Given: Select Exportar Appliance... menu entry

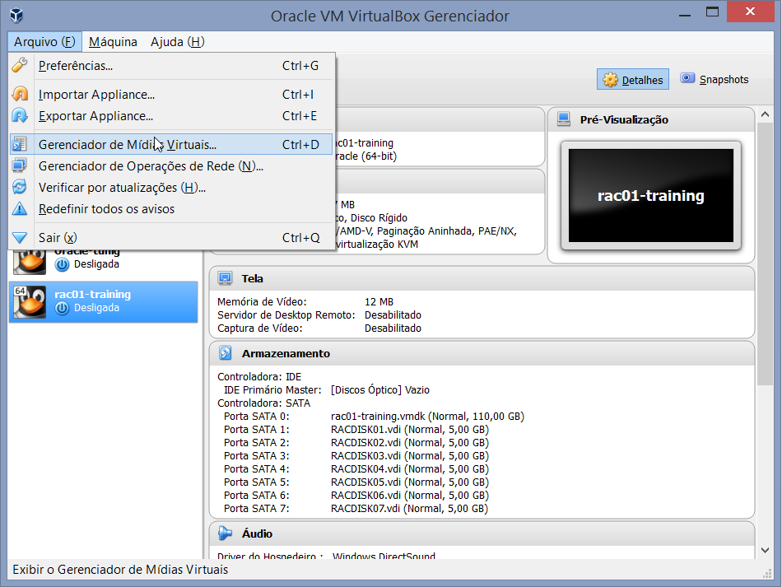Looking at the screenshot, I should [x=171, y=116].
